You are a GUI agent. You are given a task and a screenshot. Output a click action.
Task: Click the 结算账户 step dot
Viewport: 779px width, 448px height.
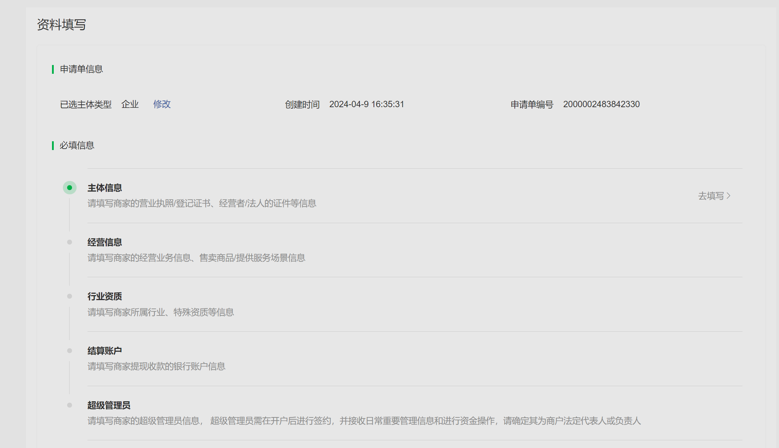coord(70,351)
